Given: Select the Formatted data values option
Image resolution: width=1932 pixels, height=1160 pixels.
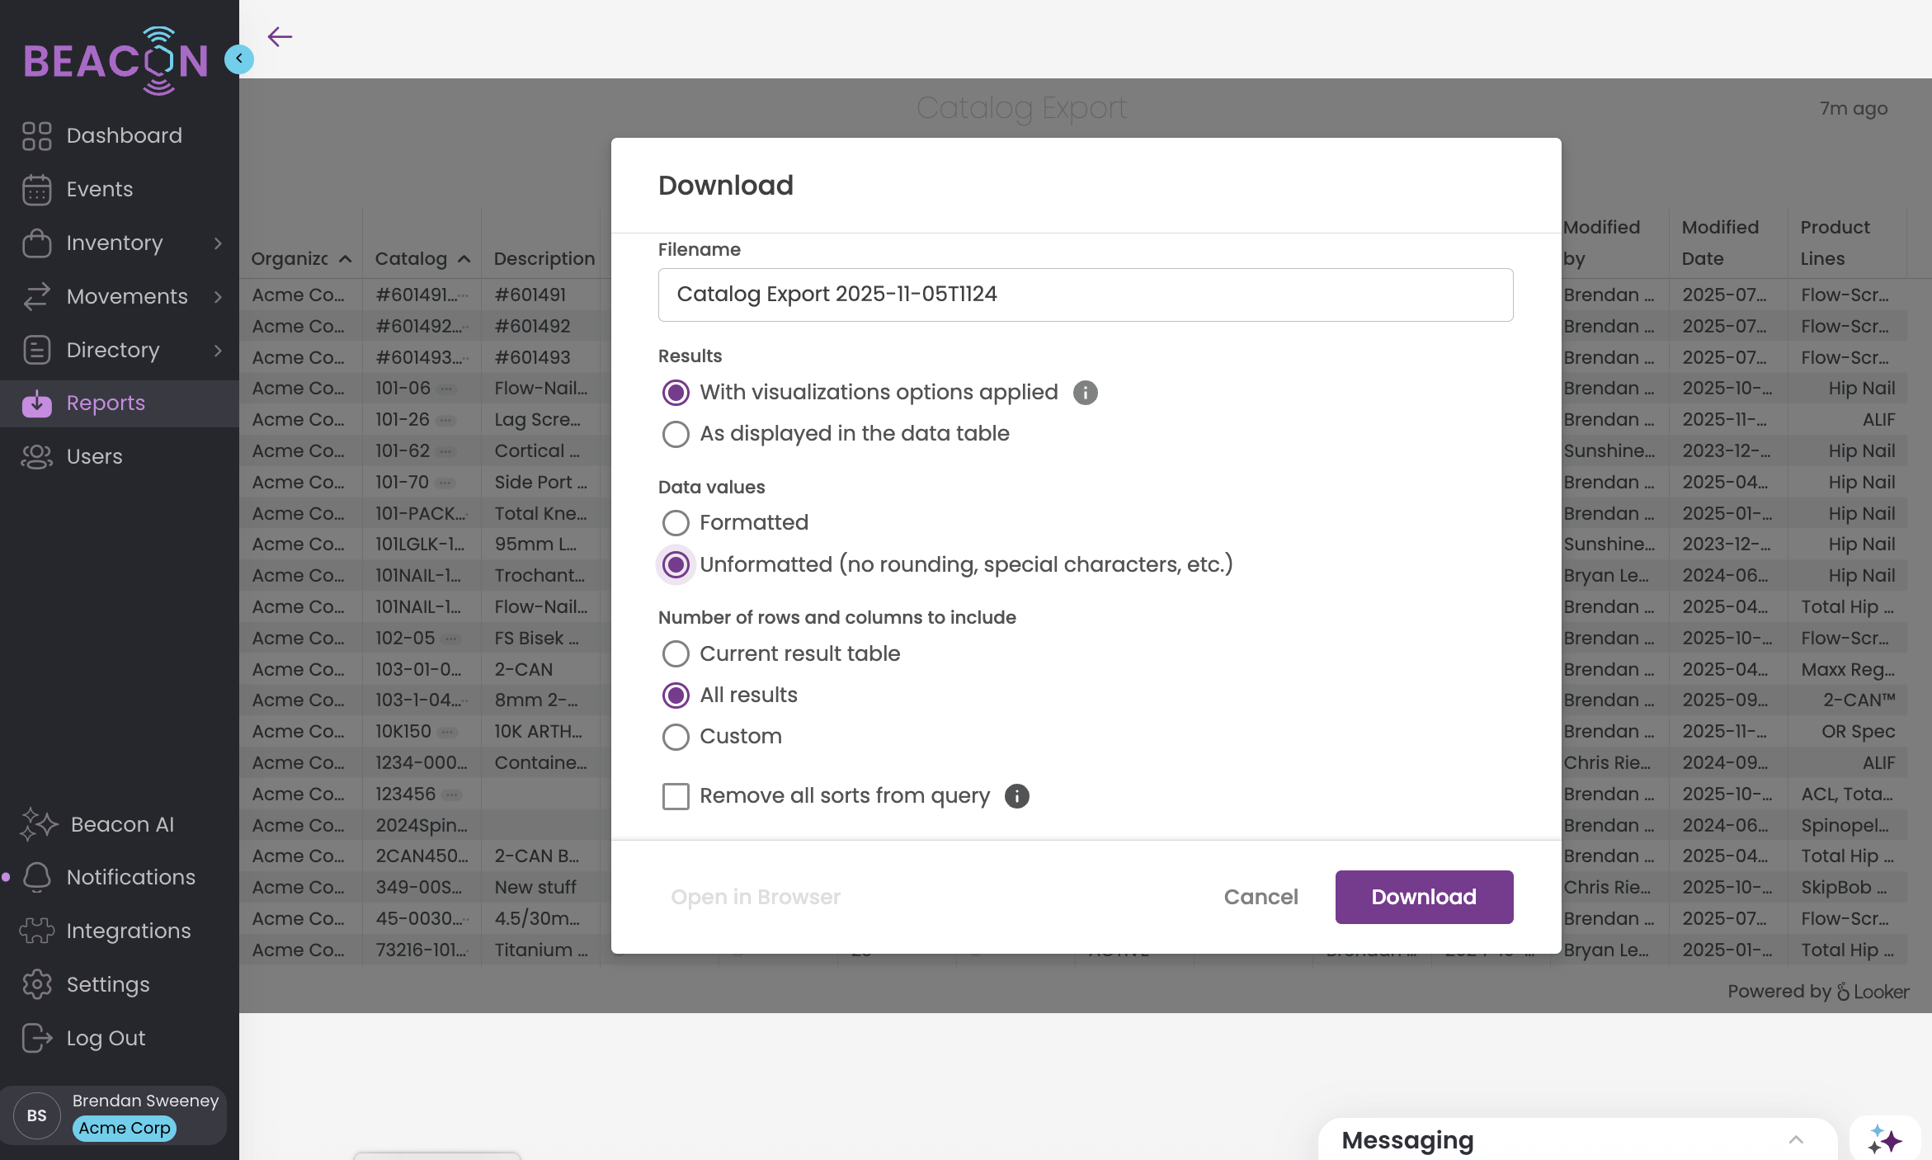Looking at the screenshot, I should point(676,522).
